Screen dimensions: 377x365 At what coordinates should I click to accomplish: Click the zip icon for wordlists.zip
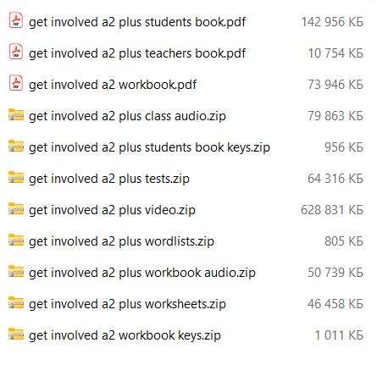click(16, 240)
